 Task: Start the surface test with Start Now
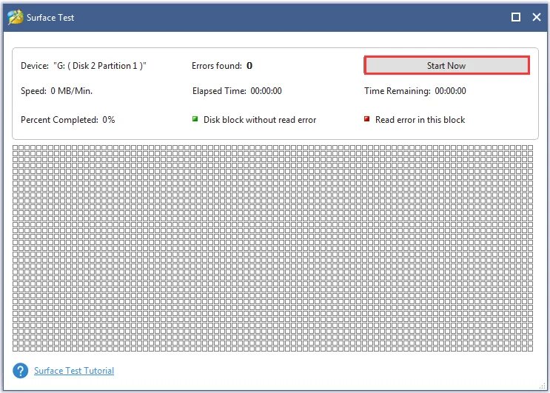tap(446, 66)
